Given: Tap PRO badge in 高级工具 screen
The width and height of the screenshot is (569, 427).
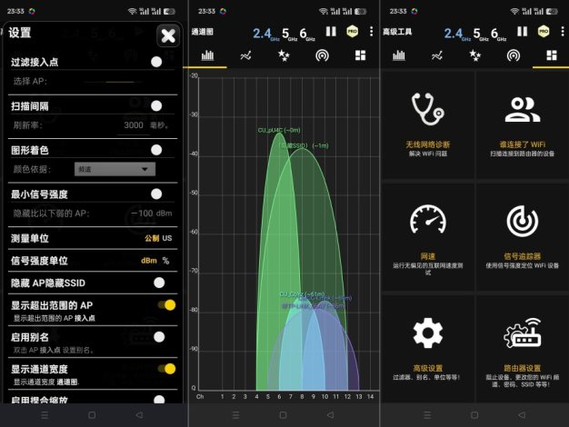Looking at the screenshot, I should (x=544, y=32).
